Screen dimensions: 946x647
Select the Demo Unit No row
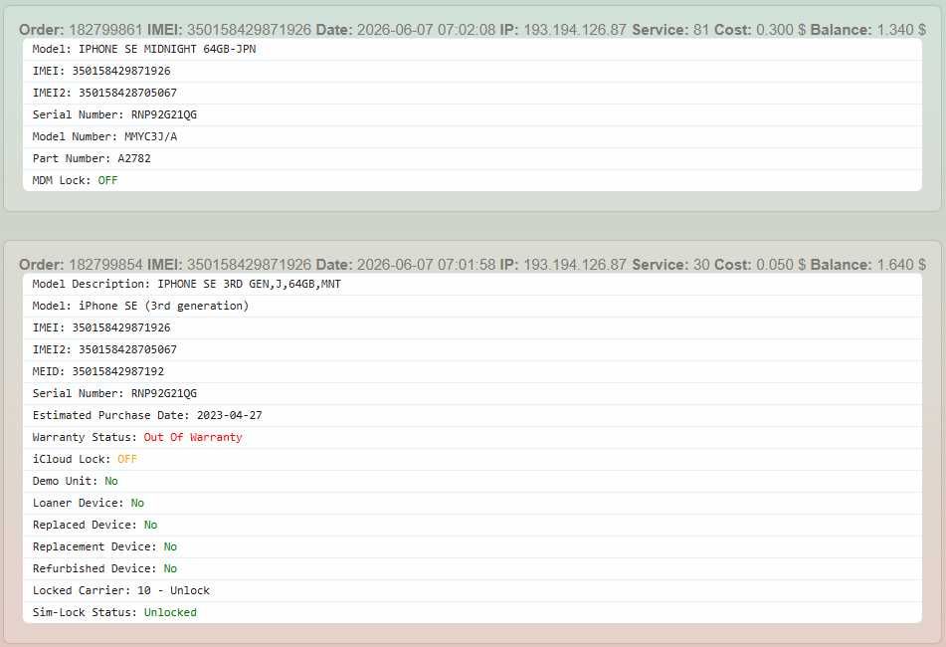(x=473, y=481)
